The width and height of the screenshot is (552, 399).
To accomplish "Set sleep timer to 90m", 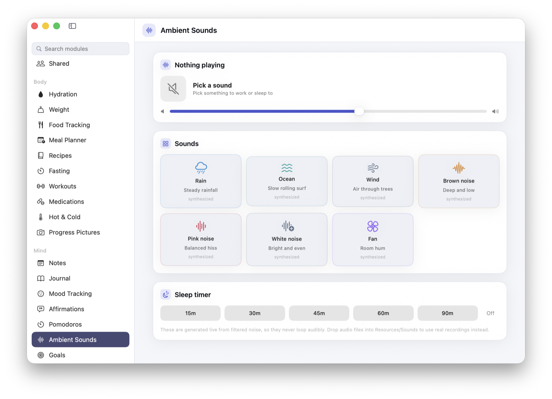I will coord(447,313).
